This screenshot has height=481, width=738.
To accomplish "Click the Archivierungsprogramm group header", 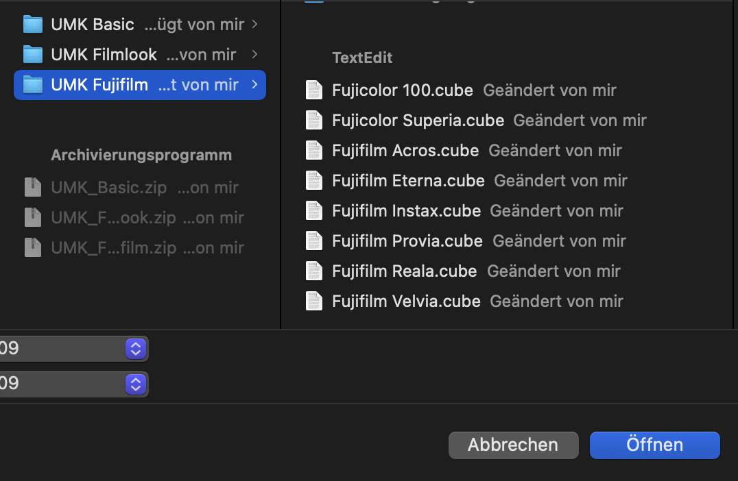I will pyautogui.click(x=141, y=155).
